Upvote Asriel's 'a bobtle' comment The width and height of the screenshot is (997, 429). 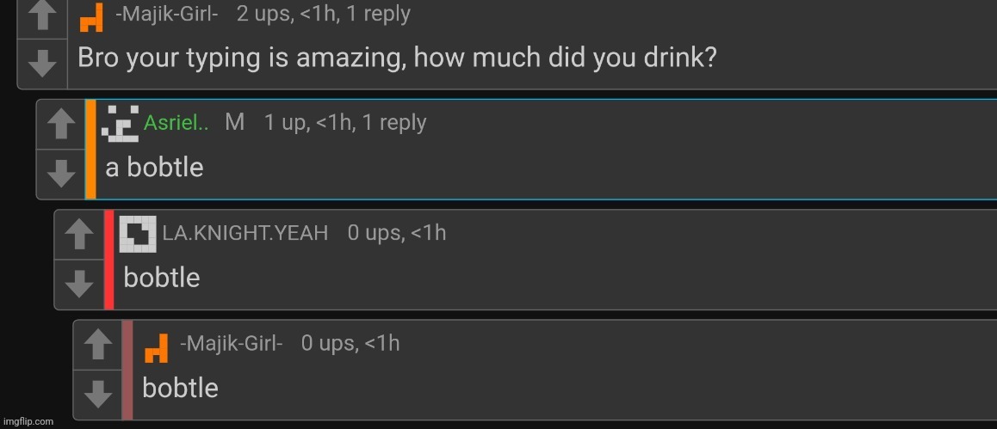pyautogui.click(x=60, y=126)
